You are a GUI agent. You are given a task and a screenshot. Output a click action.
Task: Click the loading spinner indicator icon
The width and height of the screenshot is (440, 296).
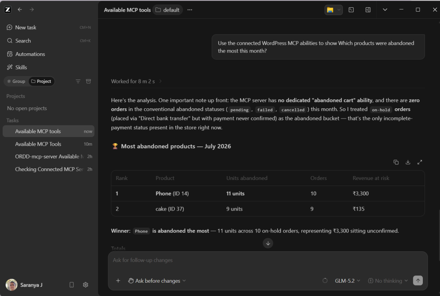325,281
